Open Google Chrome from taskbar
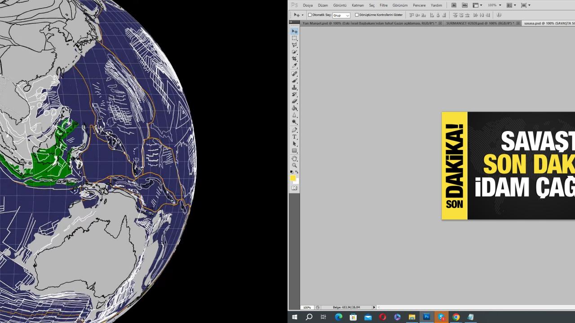 (456, 317)
